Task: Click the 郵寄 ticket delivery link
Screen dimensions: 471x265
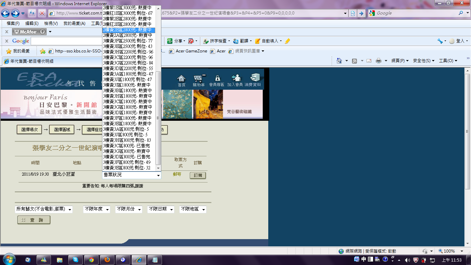Action: click(177, 175)
